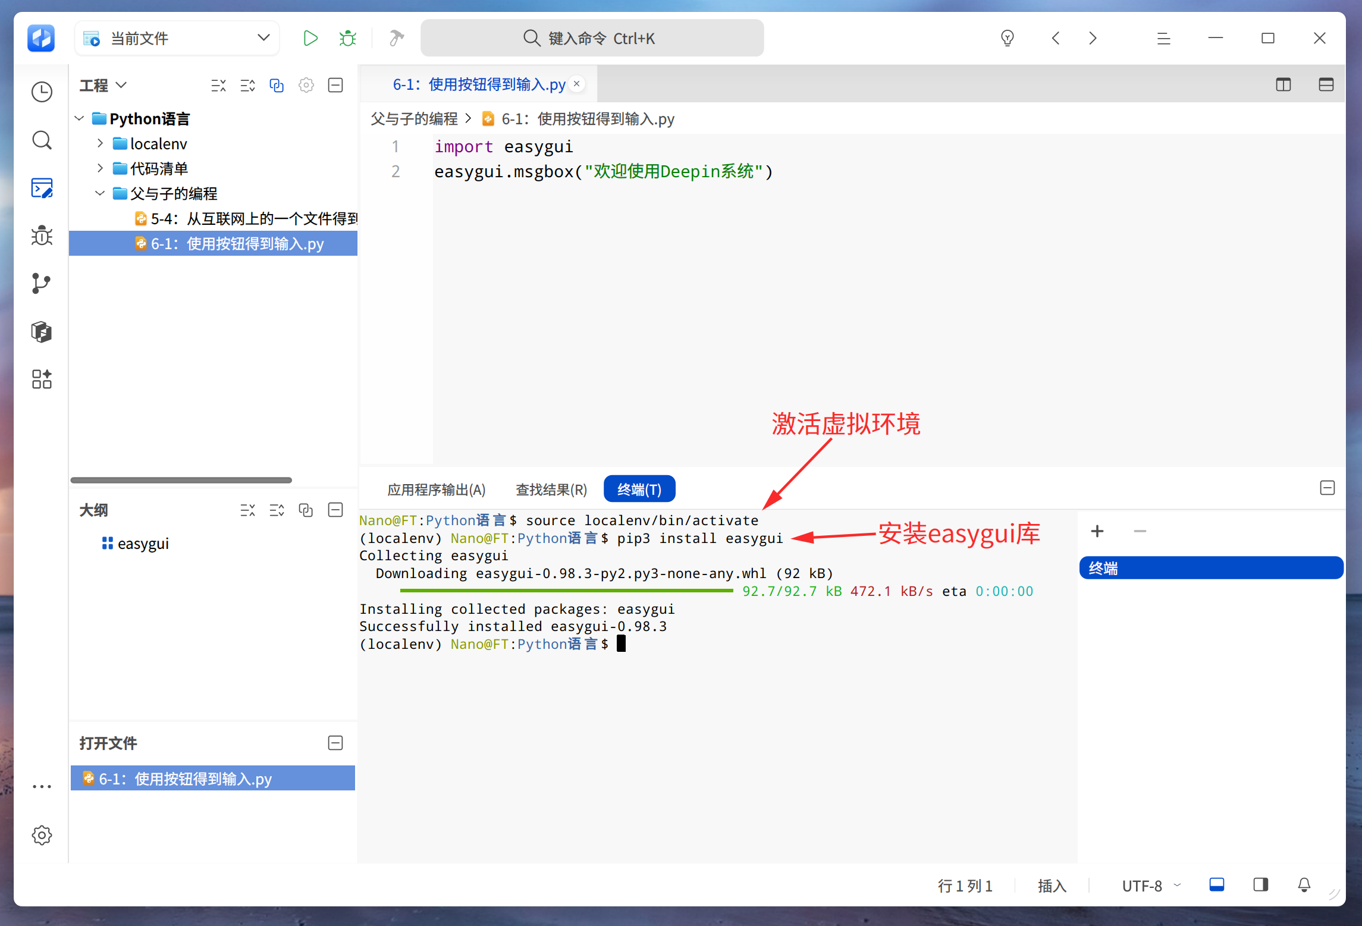
Task: Collapse the 父与子的编程 folder
Action: coord(100,193)
